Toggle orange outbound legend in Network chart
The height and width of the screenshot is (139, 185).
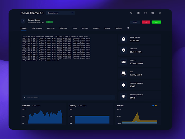[156, 106]
